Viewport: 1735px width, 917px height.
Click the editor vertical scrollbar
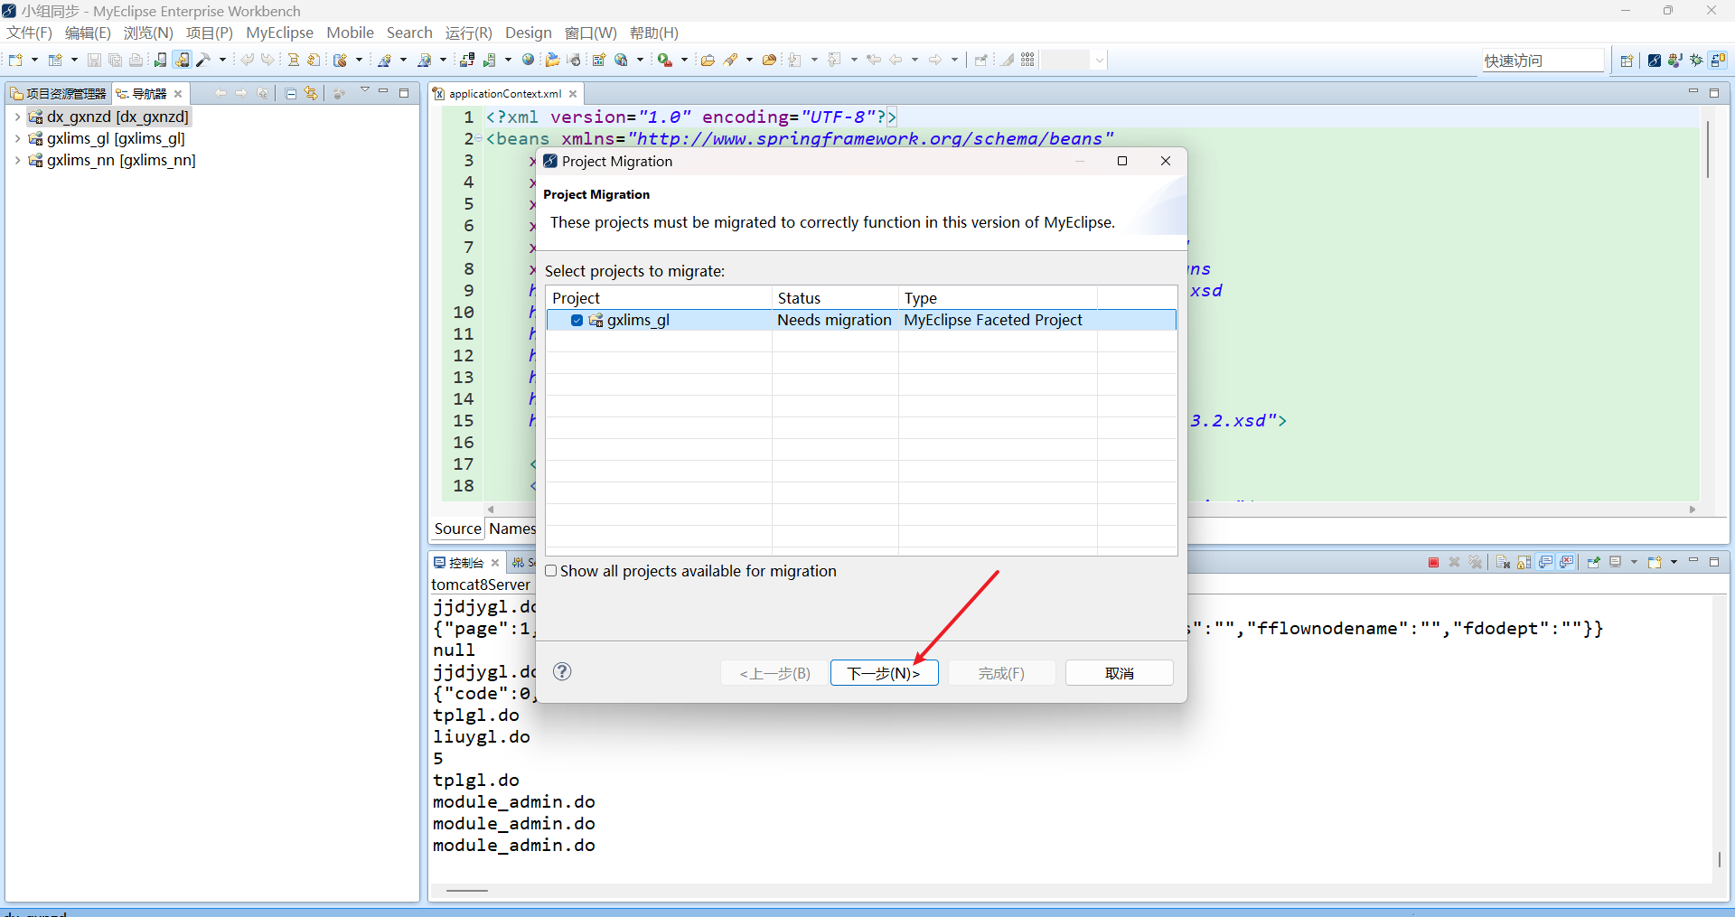point(1707,148)
